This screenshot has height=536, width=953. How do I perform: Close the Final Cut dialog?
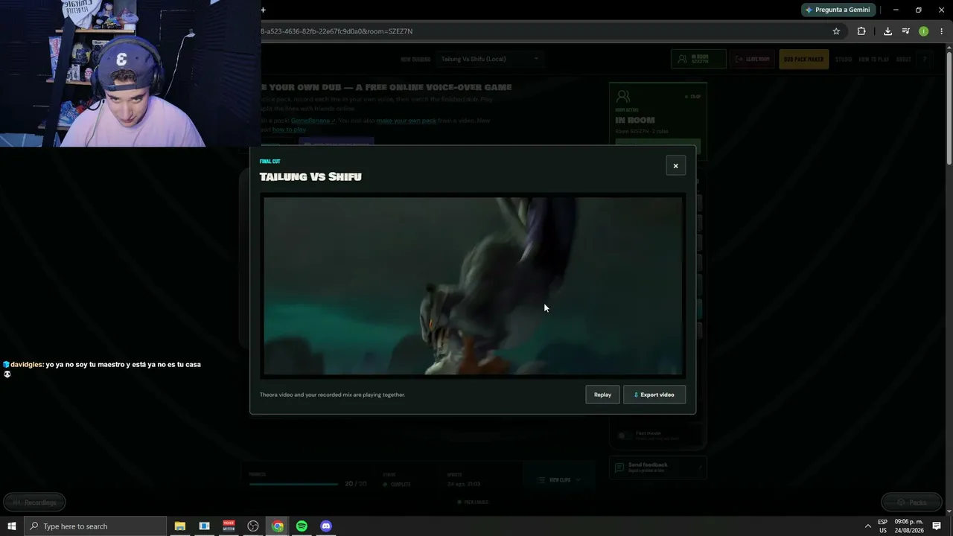[675, 165]
